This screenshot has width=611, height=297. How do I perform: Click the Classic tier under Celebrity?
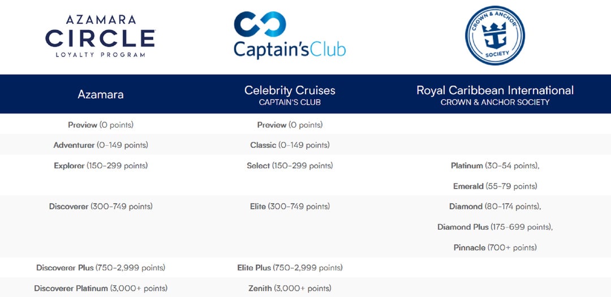coord(290,145)
